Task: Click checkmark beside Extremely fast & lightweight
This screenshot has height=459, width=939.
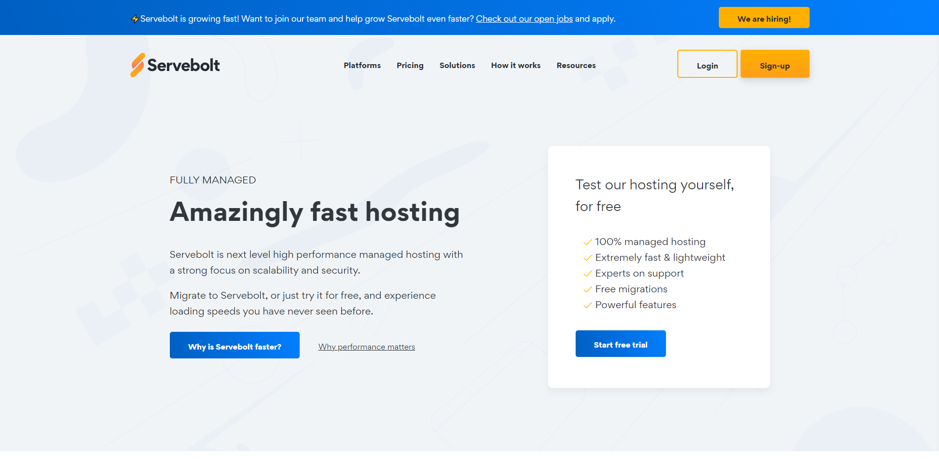Action: coord(587,258)
